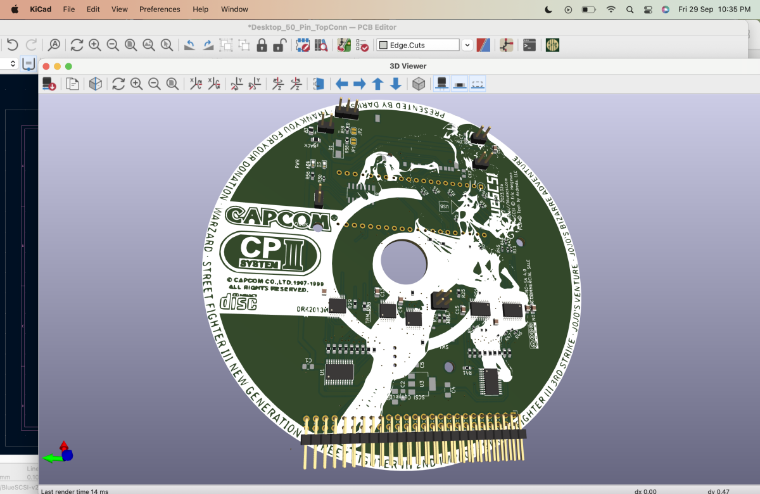Open the Window menu
The image size is (760, 494).
coord(234,9)
